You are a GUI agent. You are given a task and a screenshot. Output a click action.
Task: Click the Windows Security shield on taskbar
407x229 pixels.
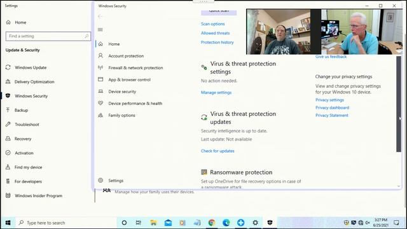pyautogui.click(x=270, y=223)
